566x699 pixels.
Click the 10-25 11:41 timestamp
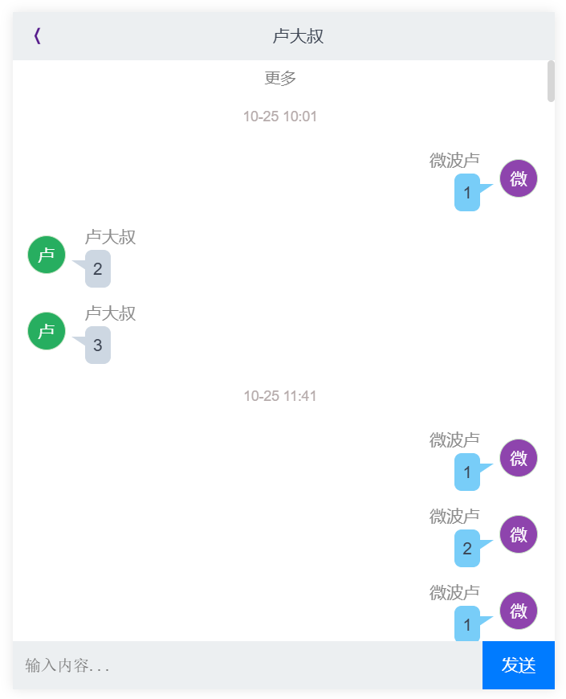(280, 396)
